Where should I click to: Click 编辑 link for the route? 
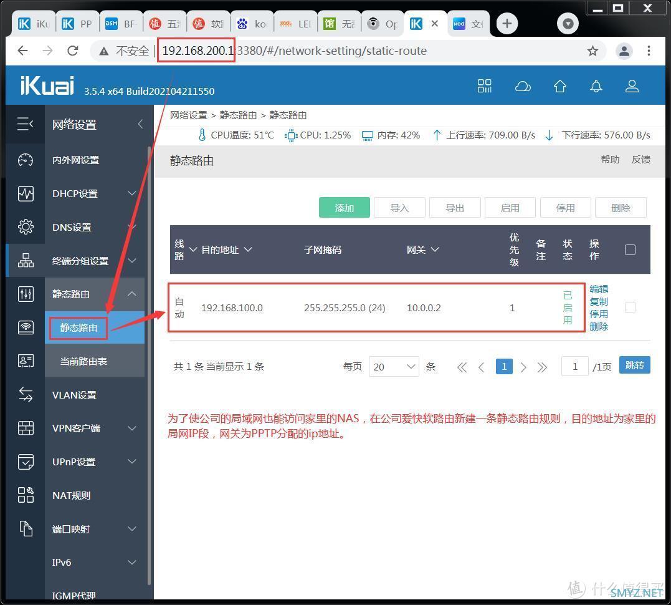tap(599, 289)
